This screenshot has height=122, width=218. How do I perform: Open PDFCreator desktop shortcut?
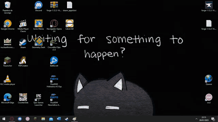pyautogui.click(x=23, y=62)
